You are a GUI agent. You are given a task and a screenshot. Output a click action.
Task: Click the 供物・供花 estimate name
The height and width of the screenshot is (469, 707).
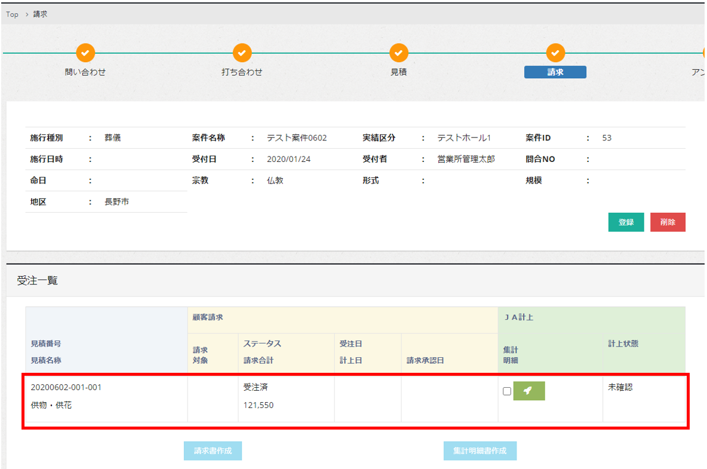coord(51,405)
